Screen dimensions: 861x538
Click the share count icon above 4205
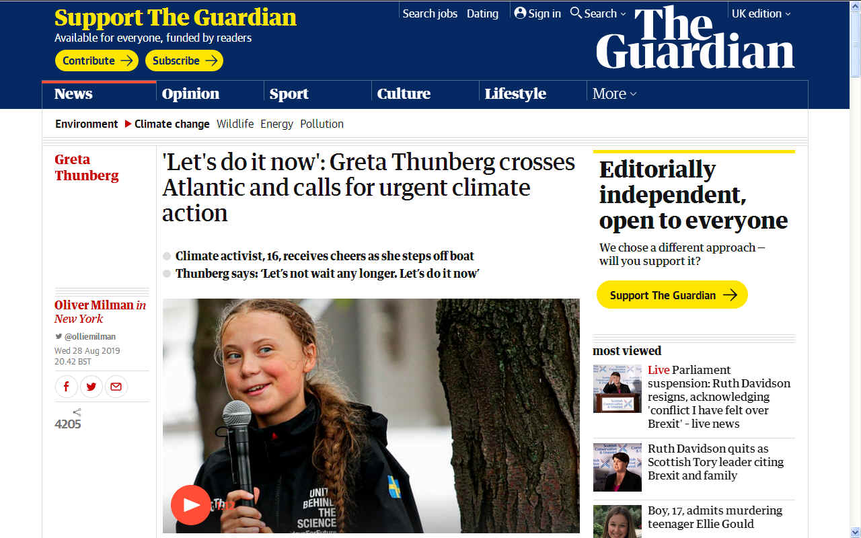77,412
